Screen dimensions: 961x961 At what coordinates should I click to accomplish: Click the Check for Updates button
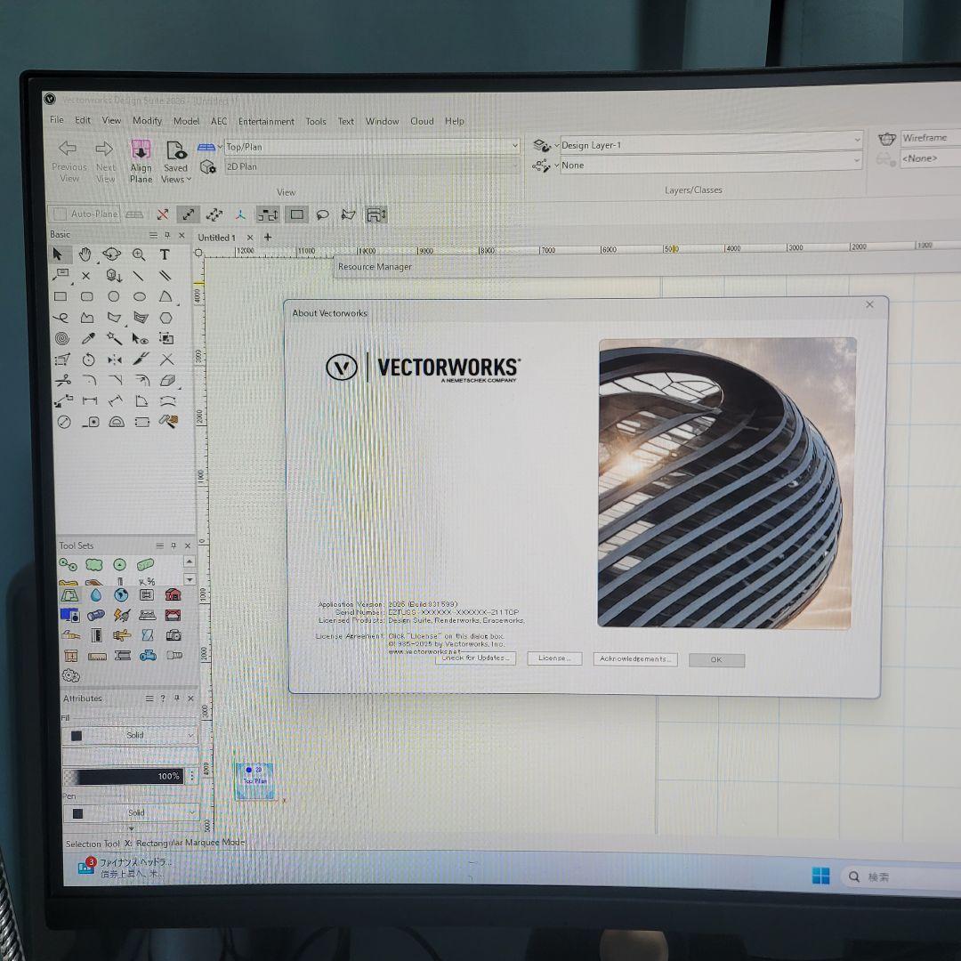coord(475,658)
